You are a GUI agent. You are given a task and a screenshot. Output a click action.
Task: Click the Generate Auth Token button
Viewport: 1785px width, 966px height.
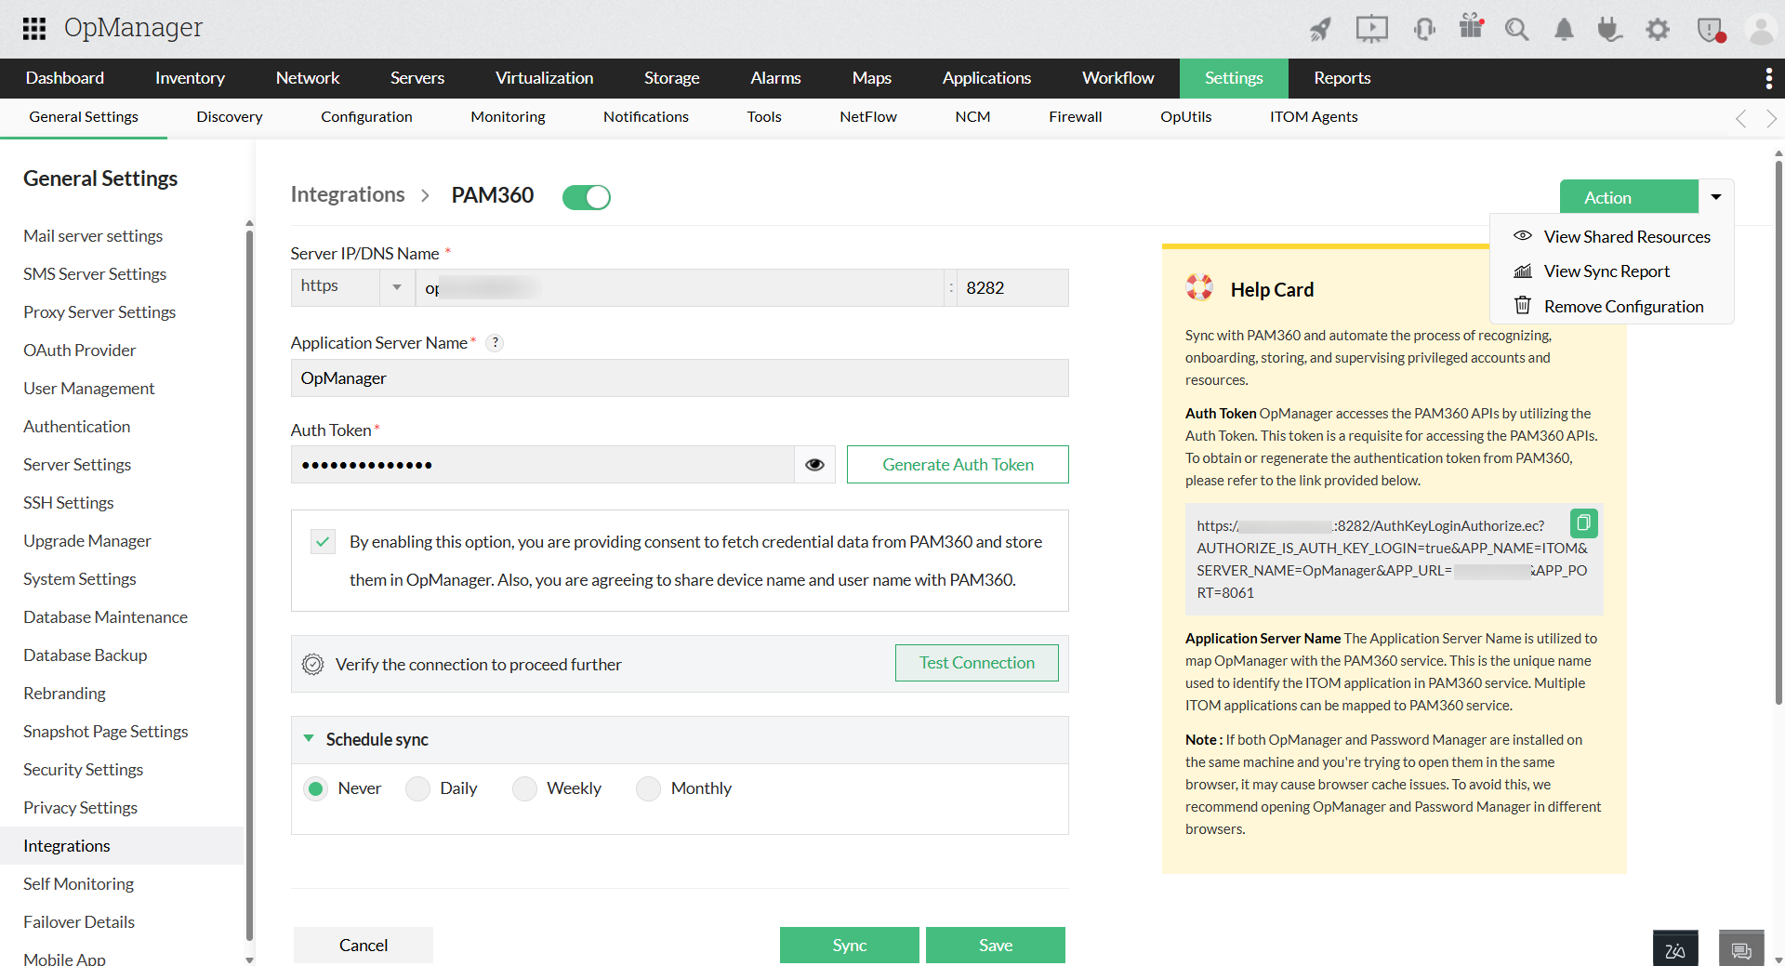point(958,465)
